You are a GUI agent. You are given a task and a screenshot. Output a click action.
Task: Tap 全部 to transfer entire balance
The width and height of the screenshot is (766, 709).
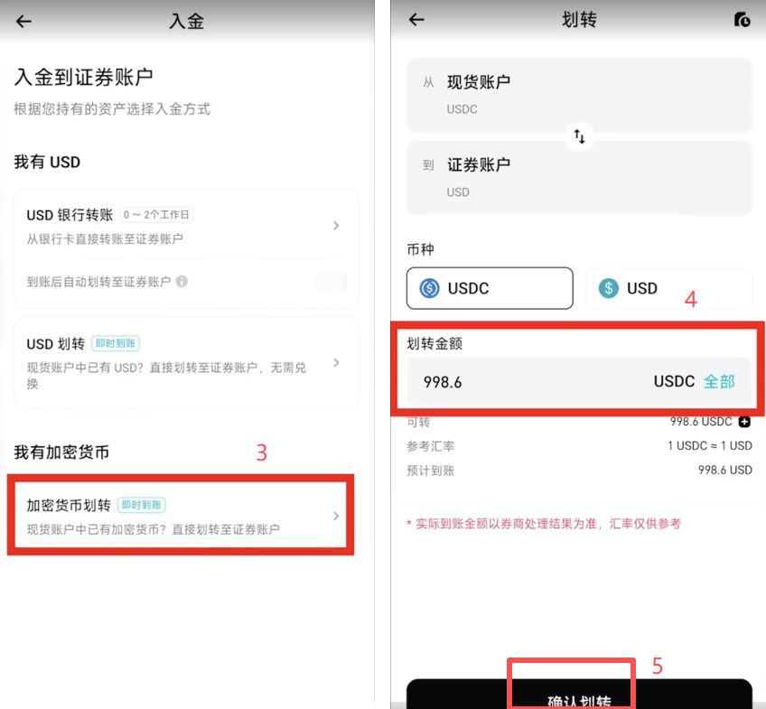click(x=719, y=381)
